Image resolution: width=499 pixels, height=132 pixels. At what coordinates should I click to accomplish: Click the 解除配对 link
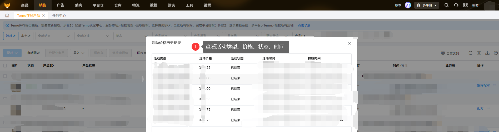[483, 85]
